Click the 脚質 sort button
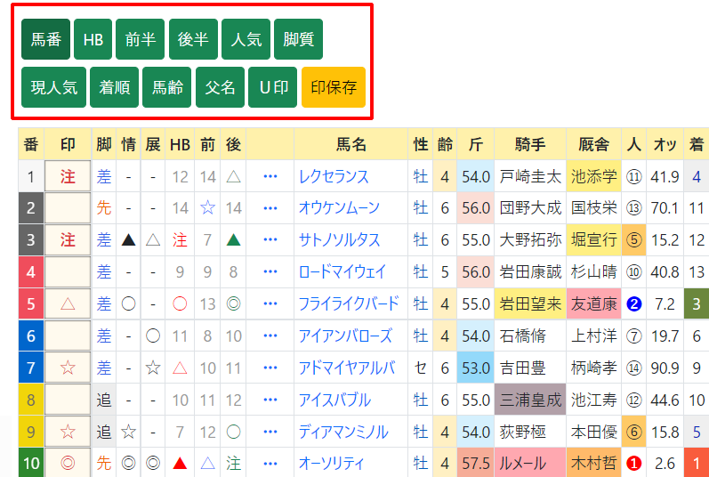 pos(298,39)
